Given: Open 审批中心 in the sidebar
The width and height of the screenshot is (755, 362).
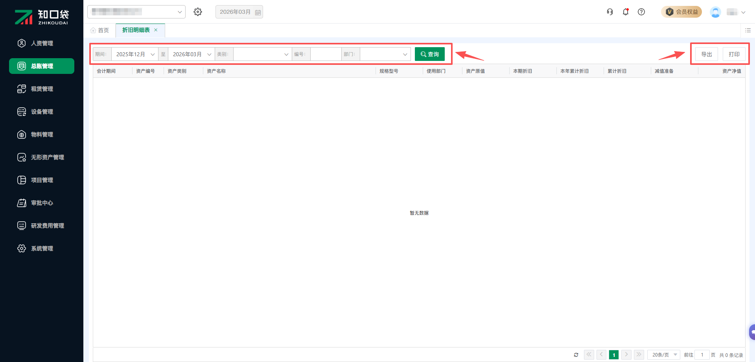Looking at the screenshot, I should click(x=42, y=203).
